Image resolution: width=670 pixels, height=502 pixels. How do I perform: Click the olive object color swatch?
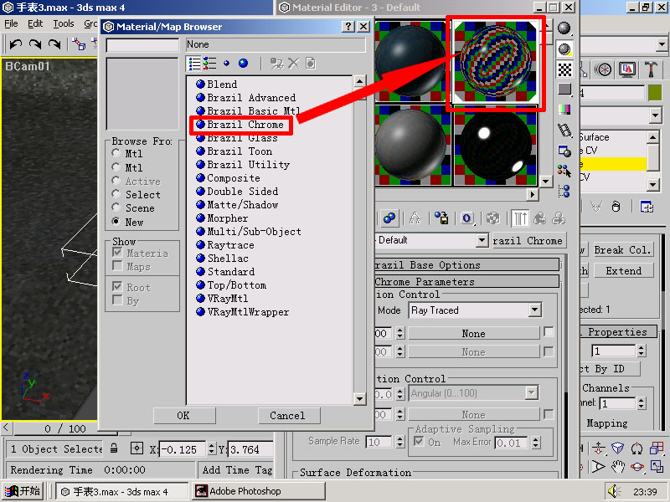(655, 93)
